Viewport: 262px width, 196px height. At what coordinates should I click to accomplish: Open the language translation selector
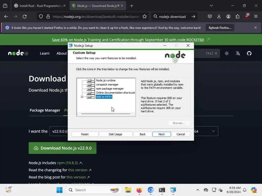(x=238, y=53)
